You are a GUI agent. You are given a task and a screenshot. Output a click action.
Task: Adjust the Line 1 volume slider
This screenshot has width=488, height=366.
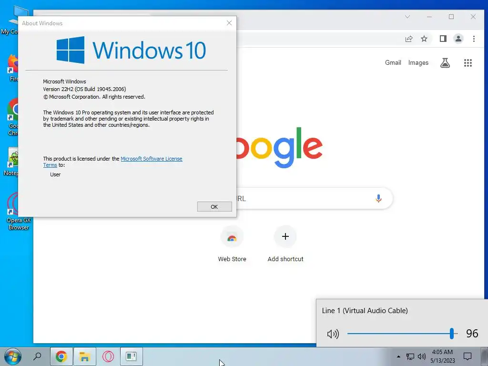pos(402,334)
